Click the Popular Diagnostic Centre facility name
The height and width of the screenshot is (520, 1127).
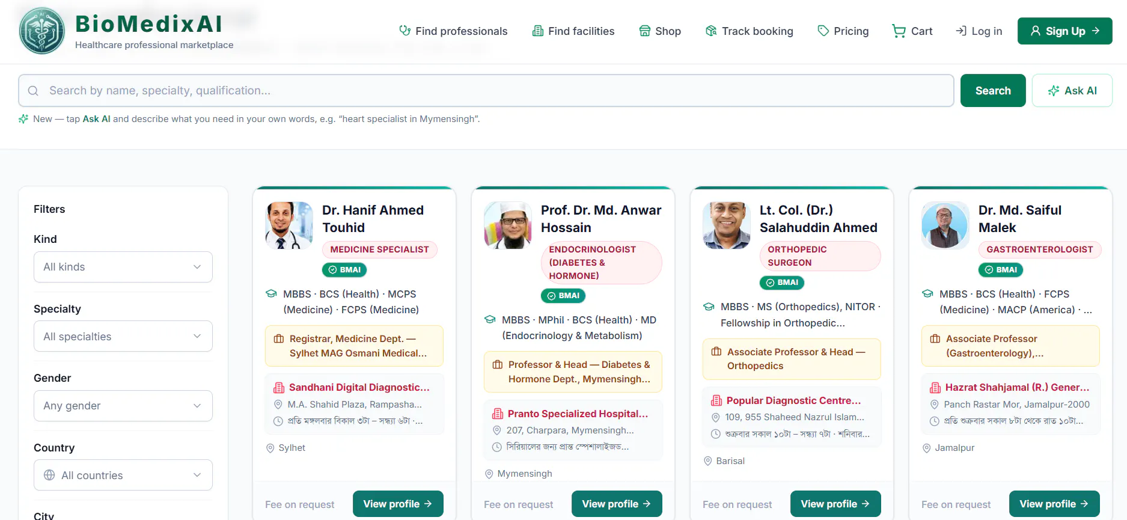click(794, 400)
